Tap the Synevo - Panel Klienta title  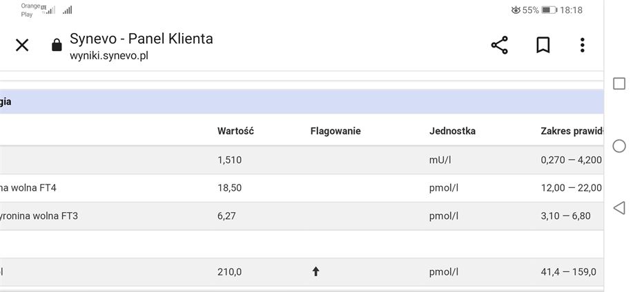pyautogui.click(x=141, y=39)
